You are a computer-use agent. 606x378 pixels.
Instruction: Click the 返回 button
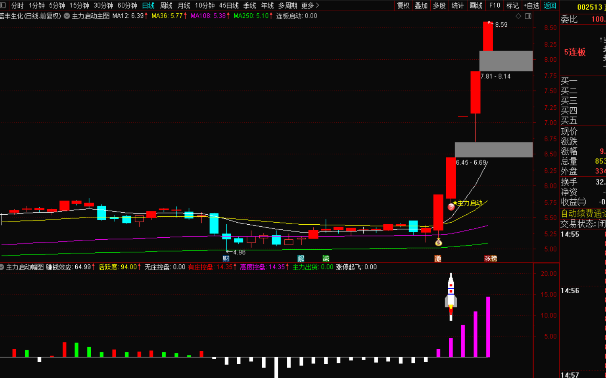coord(550,5)
